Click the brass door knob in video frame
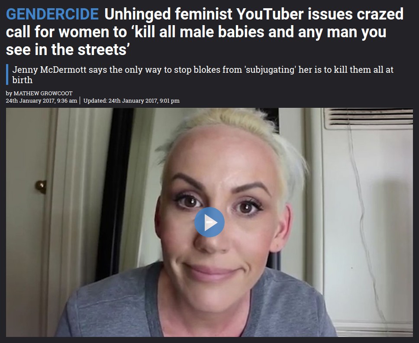The height and width of the screenshot is (343, 419). (x=41, y=186)
